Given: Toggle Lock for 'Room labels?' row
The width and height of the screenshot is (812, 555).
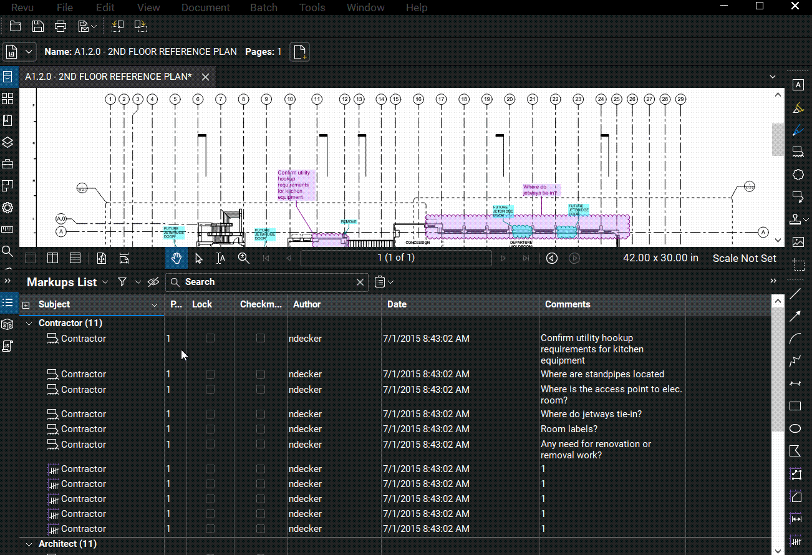Looking at the screenshot, I should 210,429.
